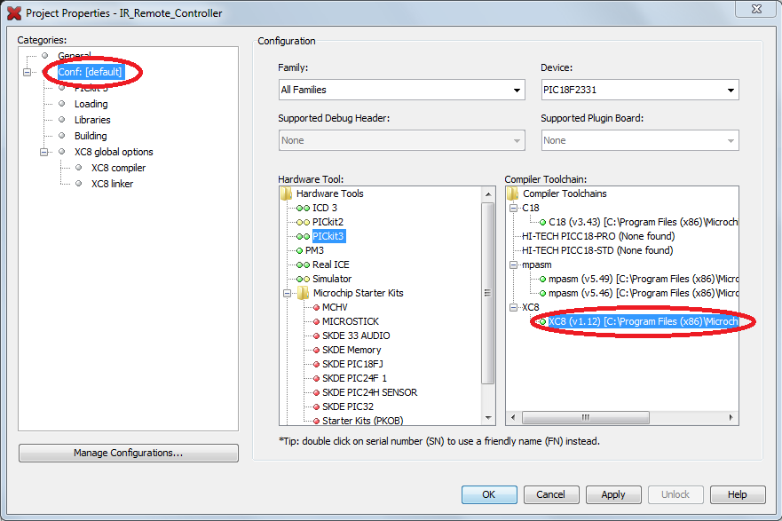Select the General category
This screenshot has height=521, width=782.
(x=75, y=55)
